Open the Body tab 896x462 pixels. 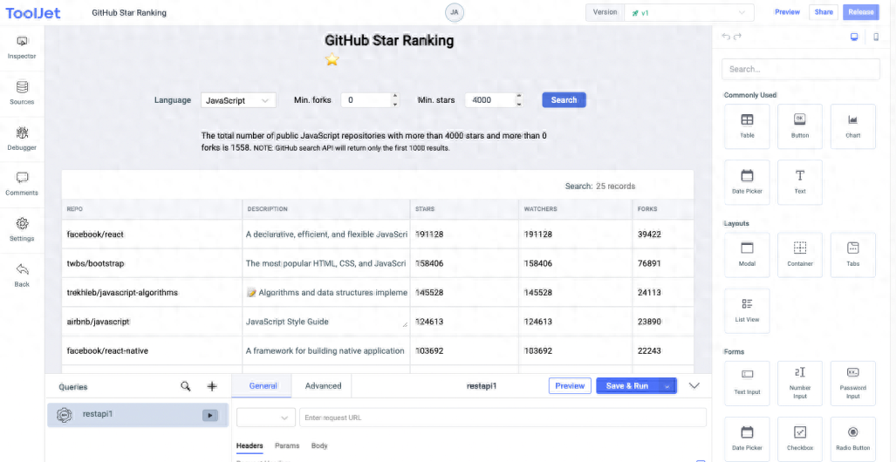click(319, 445)
